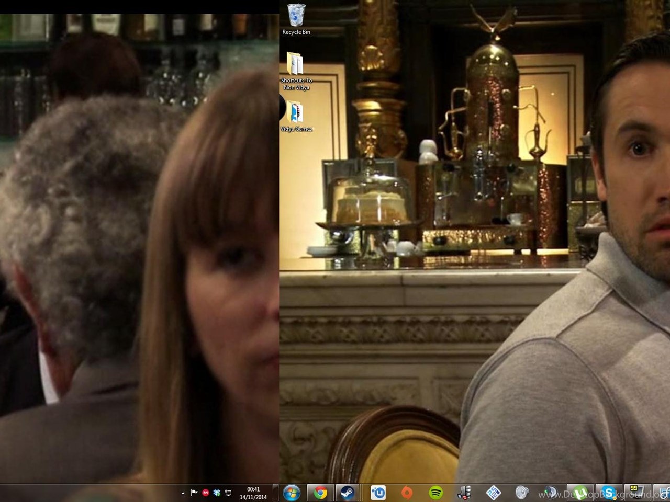Open the taskbar icon showing 99
This screenshot has height=502, width=670.
pyautogui.click(x=636, y=493)
